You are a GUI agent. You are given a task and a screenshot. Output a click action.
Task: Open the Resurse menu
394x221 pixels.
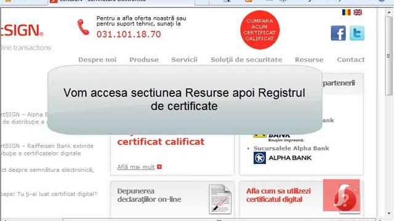pyautogui.click(x=309, y=60)
